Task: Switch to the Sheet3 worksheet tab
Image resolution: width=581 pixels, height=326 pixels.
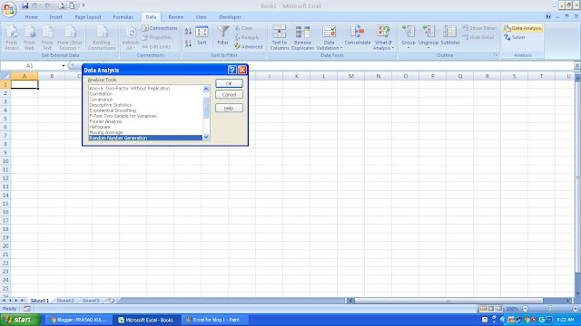Action: pos(91,301)
